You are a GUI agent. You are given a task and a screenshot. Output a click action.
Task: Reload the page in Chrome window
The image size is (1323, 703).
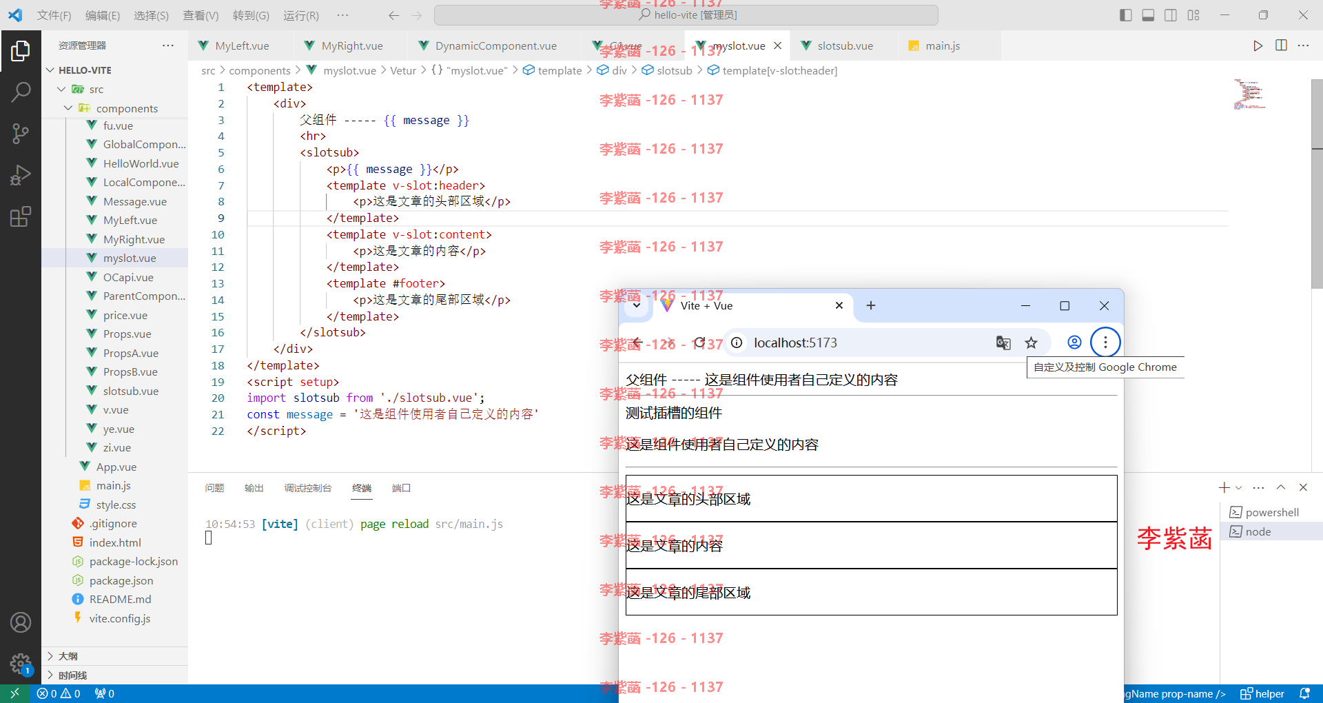[x=699, y=343]
